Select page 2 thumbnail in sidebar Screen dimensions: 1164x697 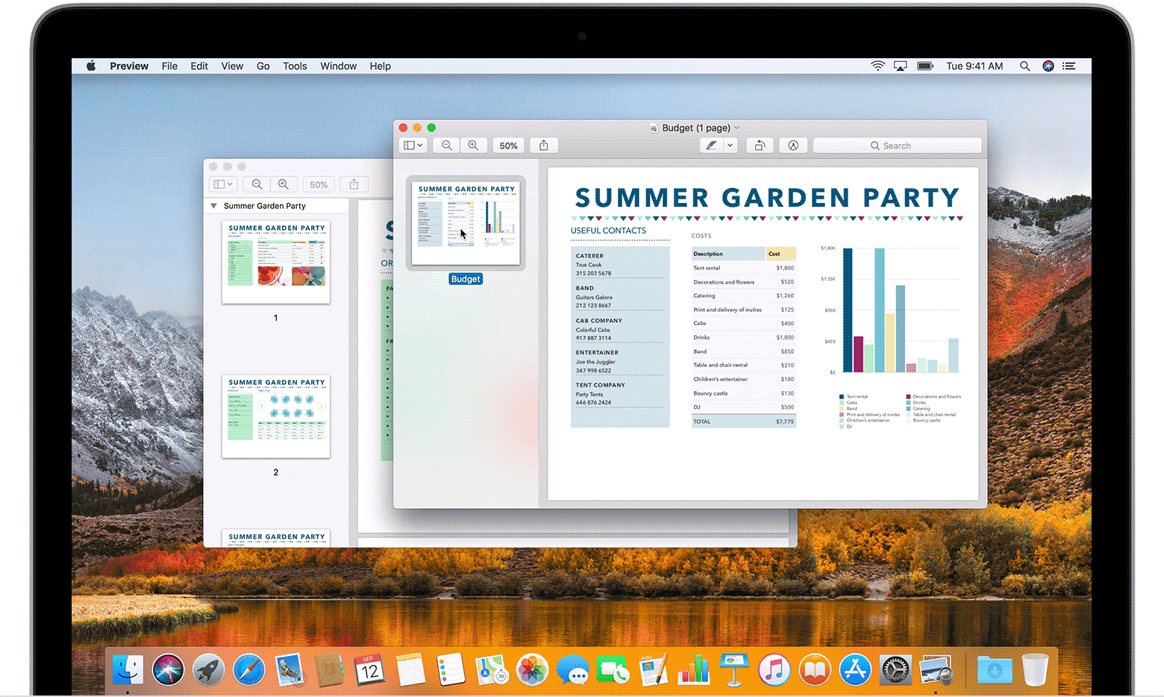coord(275,416)
